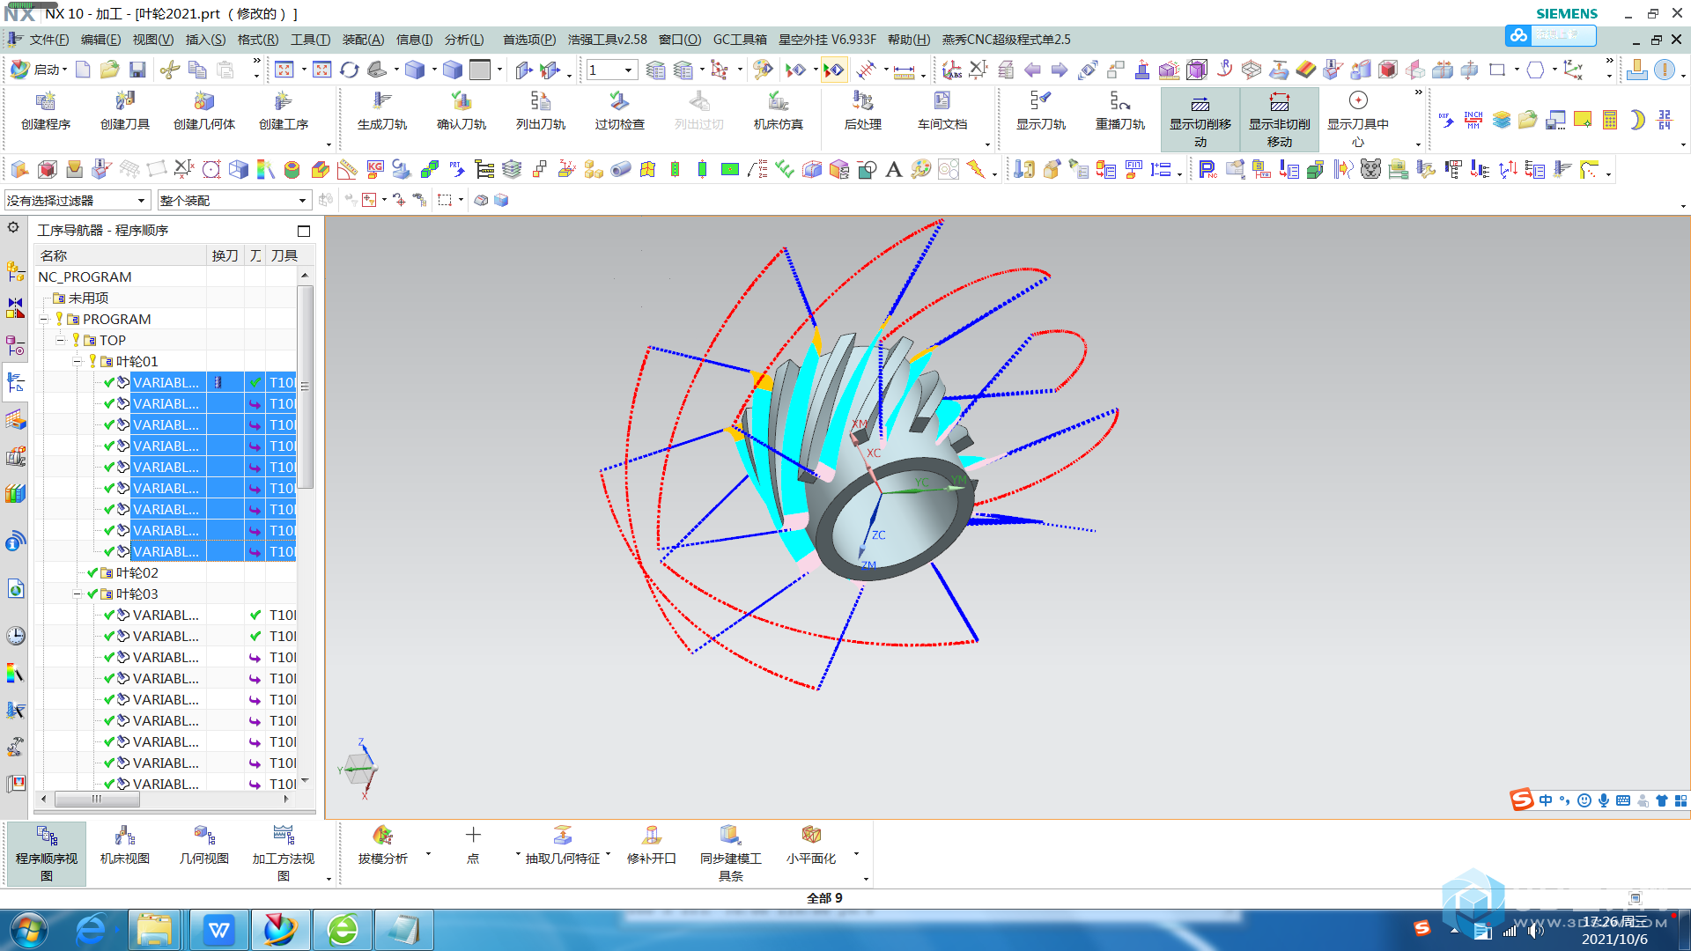Viewport: 1691px width, 951px height.
Task: Open the 文件(F) menu
Action: (48, 40)
